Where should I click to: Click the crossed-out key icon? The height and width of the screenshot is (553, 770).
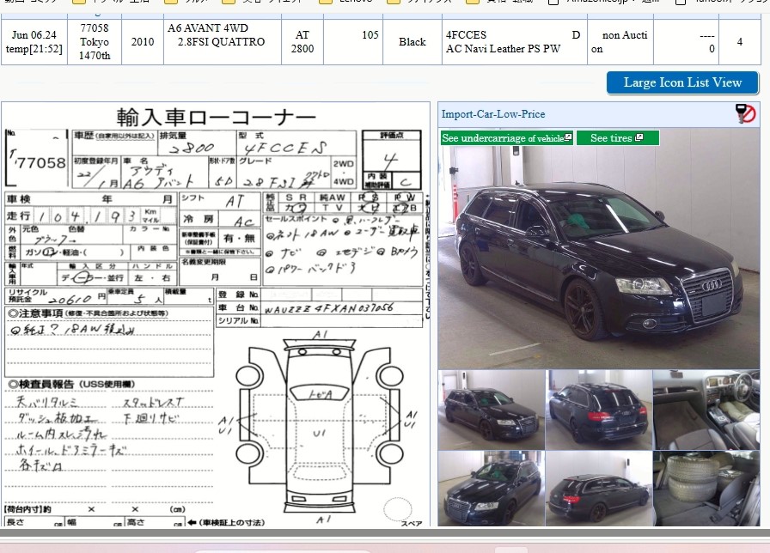pyautogui.click(x=745, y=114)
